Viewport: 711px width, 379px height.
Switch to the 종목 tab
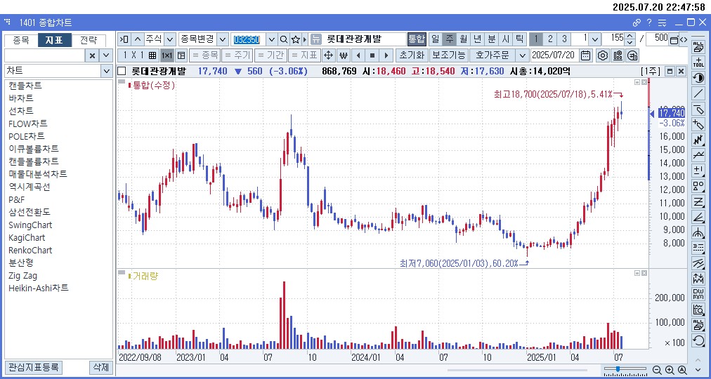click(x=21, y=40)
